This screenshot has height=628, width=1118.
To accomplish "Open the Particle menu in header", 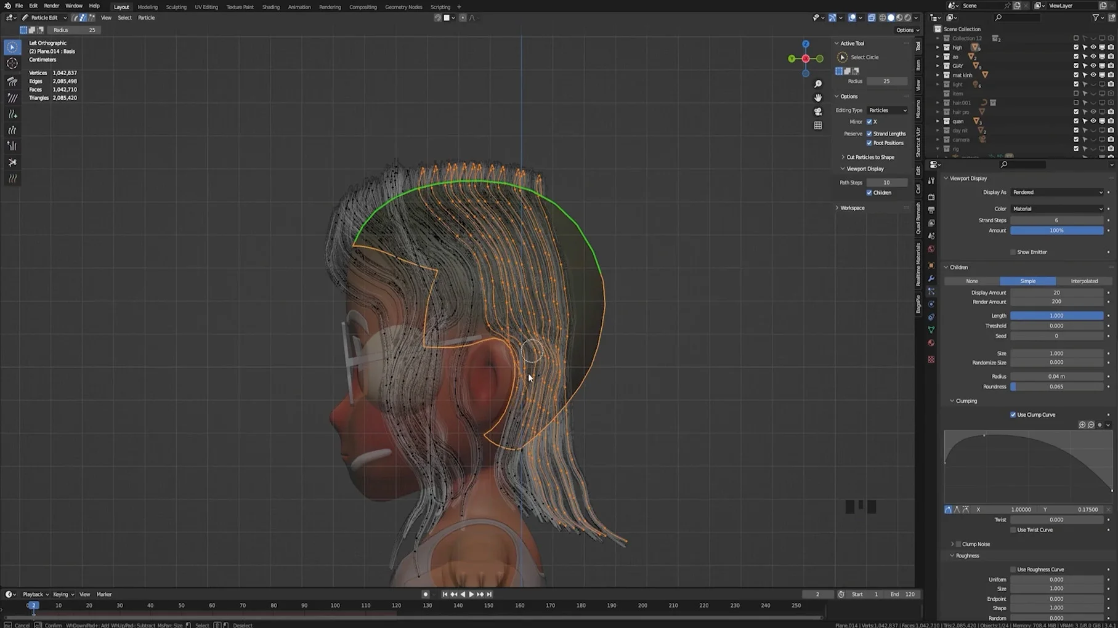I will pyautogui.click(x=147, y=18).
